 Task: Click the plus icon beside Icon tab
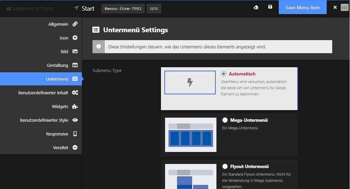pyautogui.click(x=75, y=38)
